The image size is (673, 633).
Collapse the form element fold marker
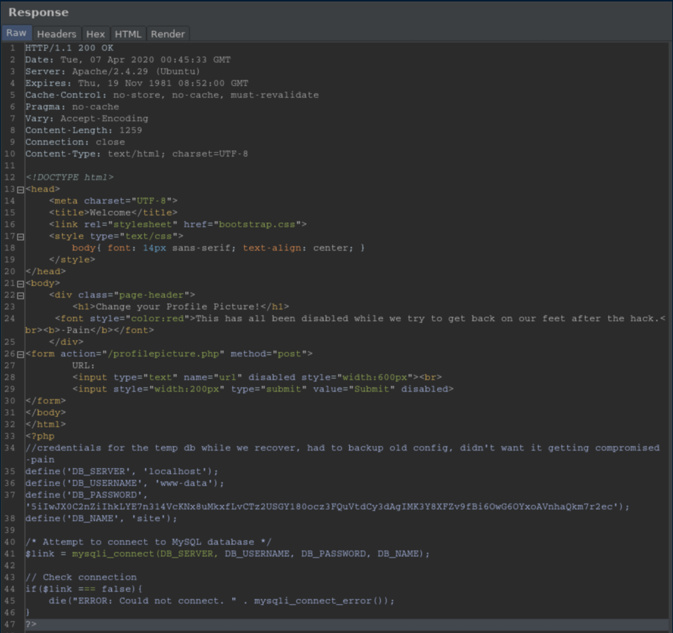point(20,354)
